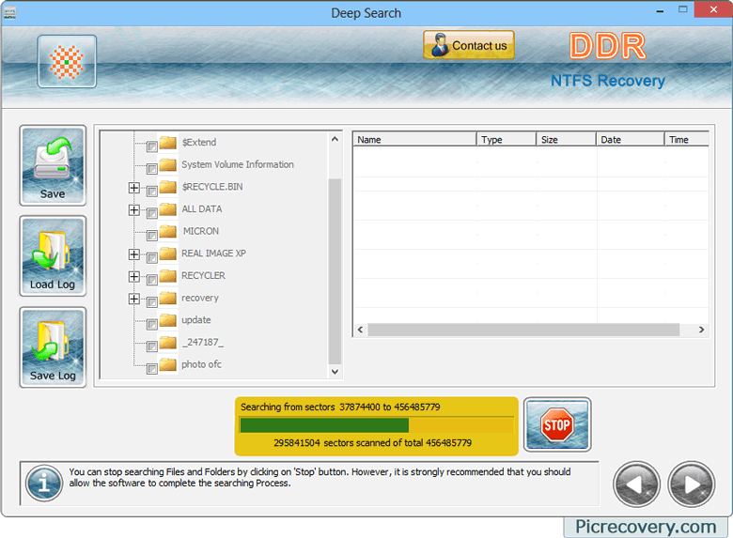Maximize the Deep Search window
This screenshot has height=538, width=733.
click(683, 9)
